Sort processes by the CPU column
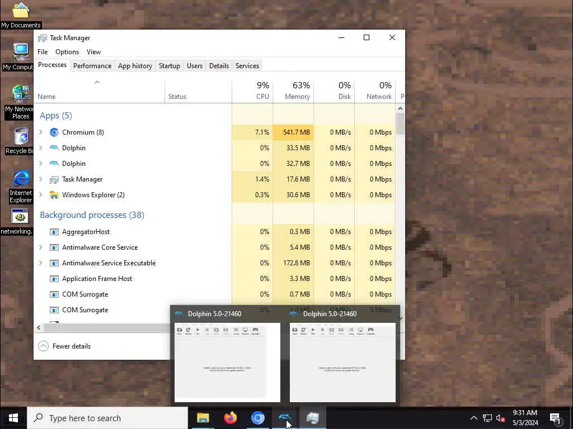The width and height of the screenshot is (573, 429). coord(252,91)
